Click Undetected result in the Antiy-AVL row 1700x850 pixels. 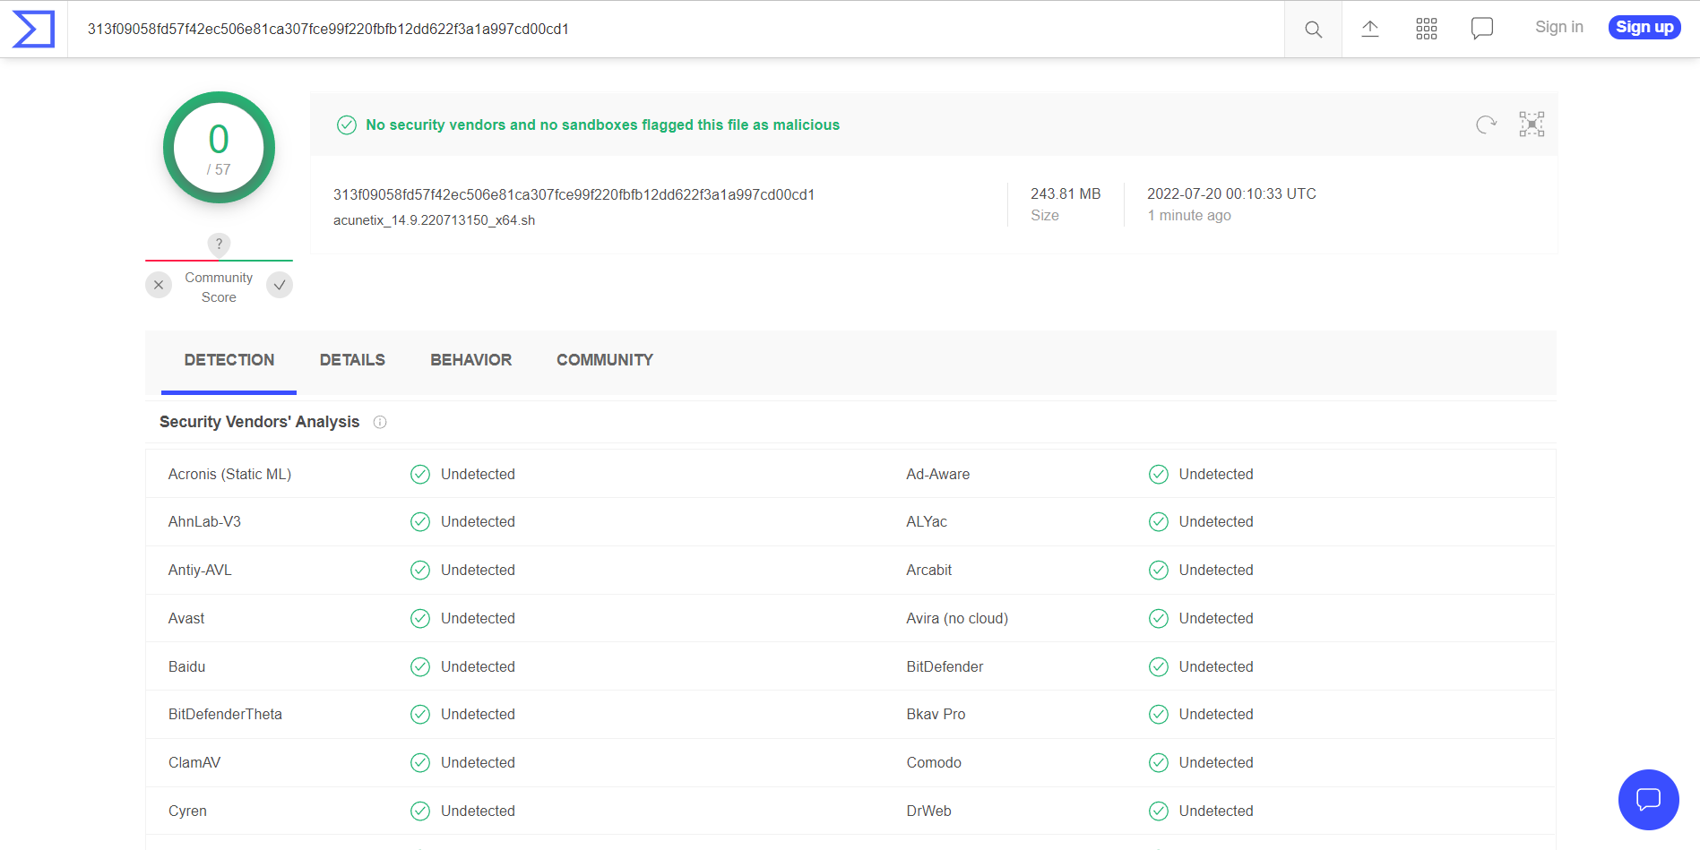(478, 570)
